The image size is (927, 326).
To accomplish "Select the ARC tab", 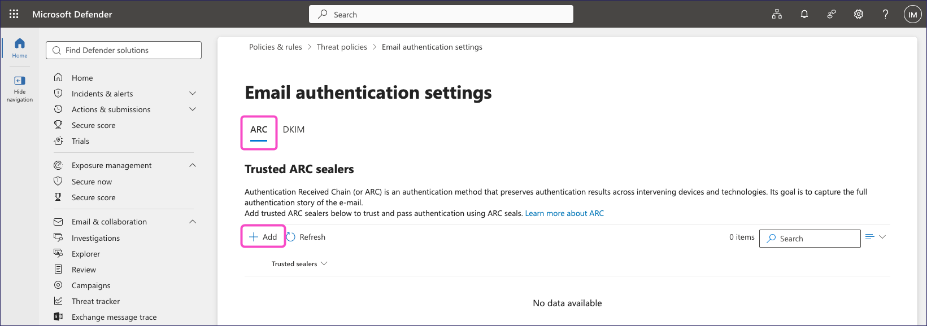I will [259, 130].
